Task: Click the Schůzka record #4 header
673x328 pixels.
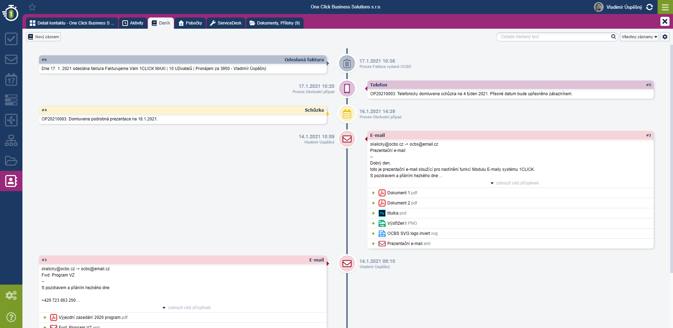Action: pos(183,110)
